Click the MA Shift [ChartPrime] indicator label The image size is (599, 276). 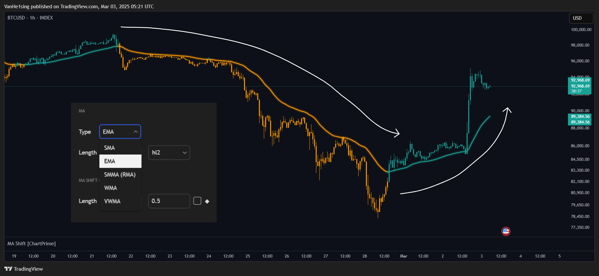(x=32, y=244)
